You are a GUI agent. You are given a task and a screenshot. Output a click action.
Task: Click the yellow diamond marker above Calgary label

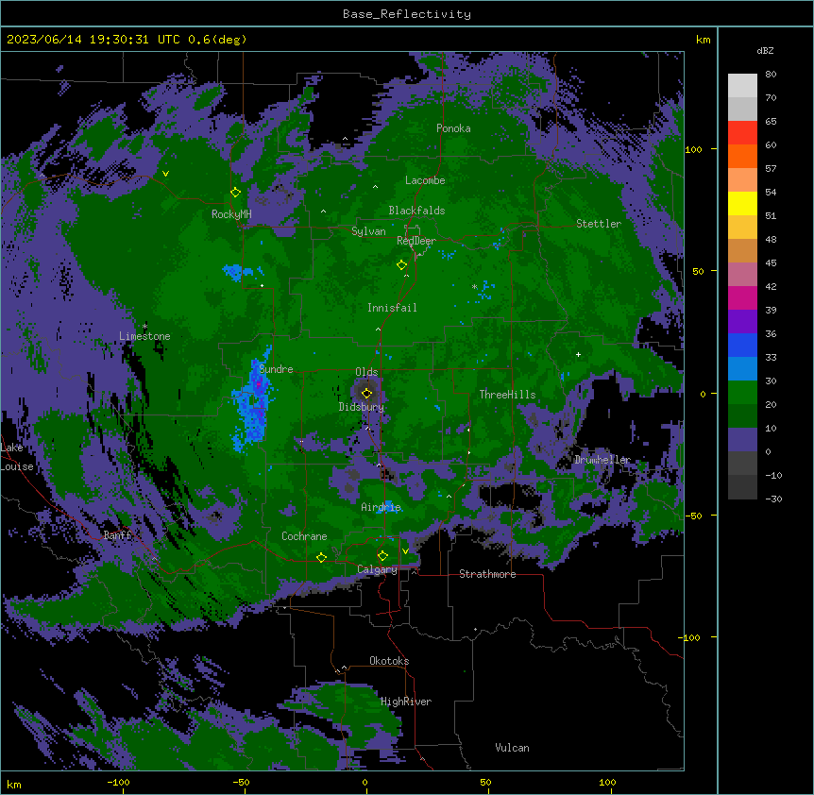coord(382,556)
